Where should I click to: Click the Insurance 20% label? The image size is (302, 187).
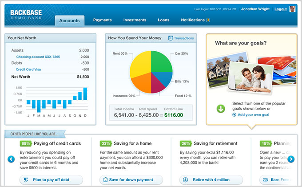(124, 96)
